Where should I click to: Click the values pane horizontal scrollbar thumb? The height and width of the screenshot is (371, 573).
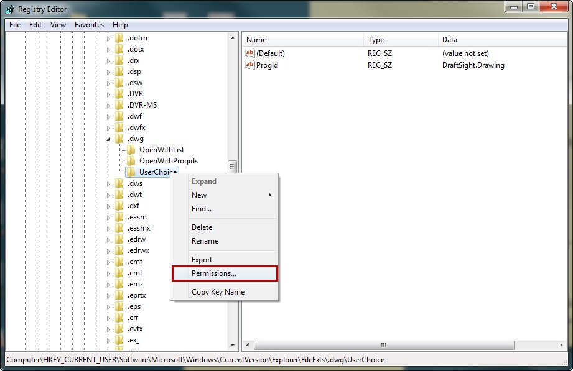pyautogui.click(x=384, y=345)
